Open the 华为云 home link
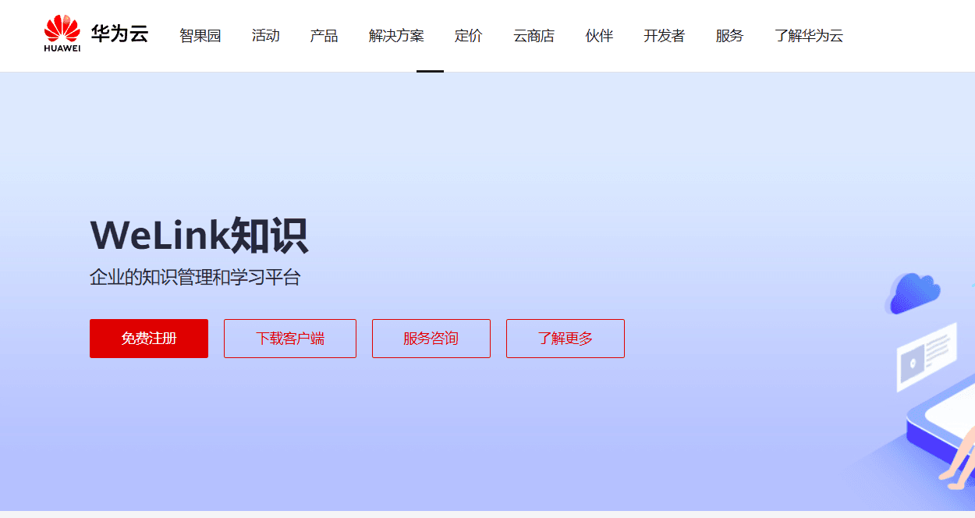 119,34
